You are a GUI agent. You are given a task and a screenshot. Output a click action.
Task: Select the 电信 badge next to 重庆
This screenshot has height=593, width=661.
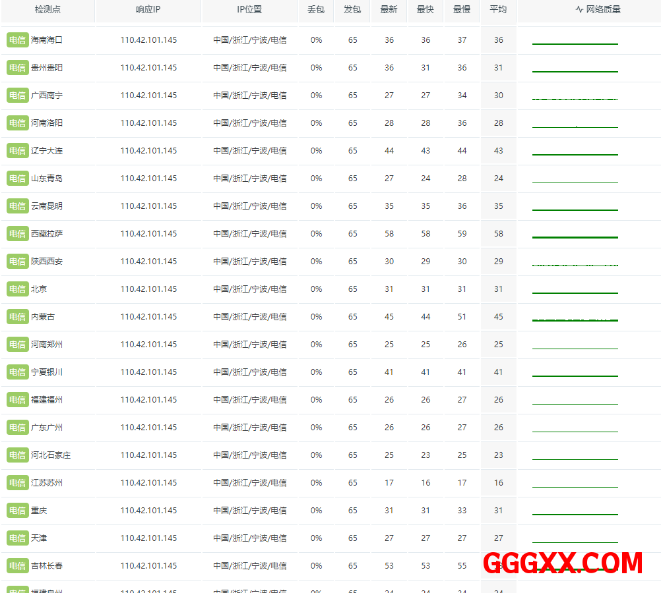point(17,511)
